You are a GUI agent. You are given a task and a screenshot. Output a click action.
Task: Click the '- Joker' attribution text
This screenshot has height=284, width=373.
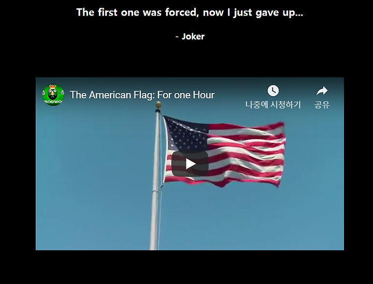click(190, 37)
